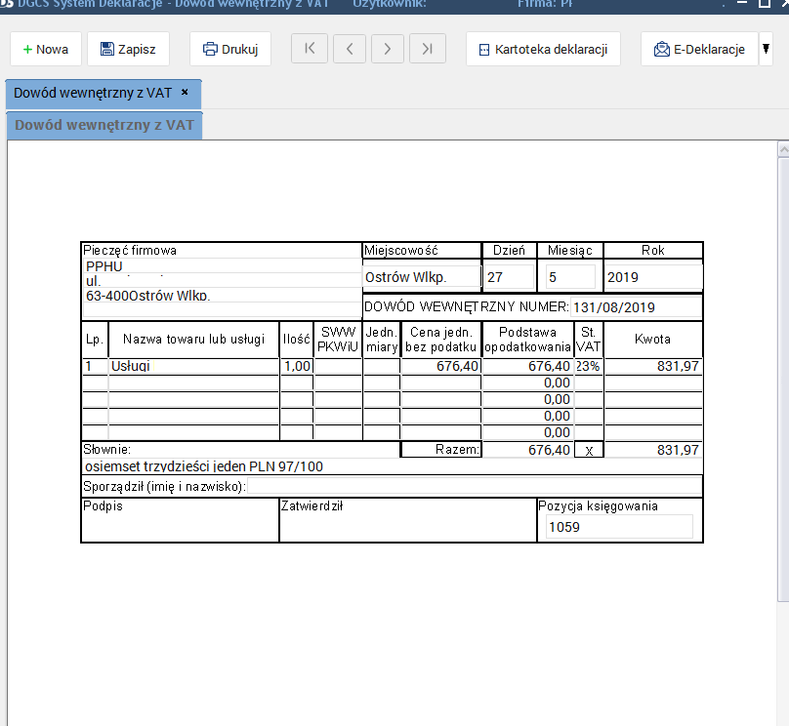Minimize the application window

pos(742,3)
